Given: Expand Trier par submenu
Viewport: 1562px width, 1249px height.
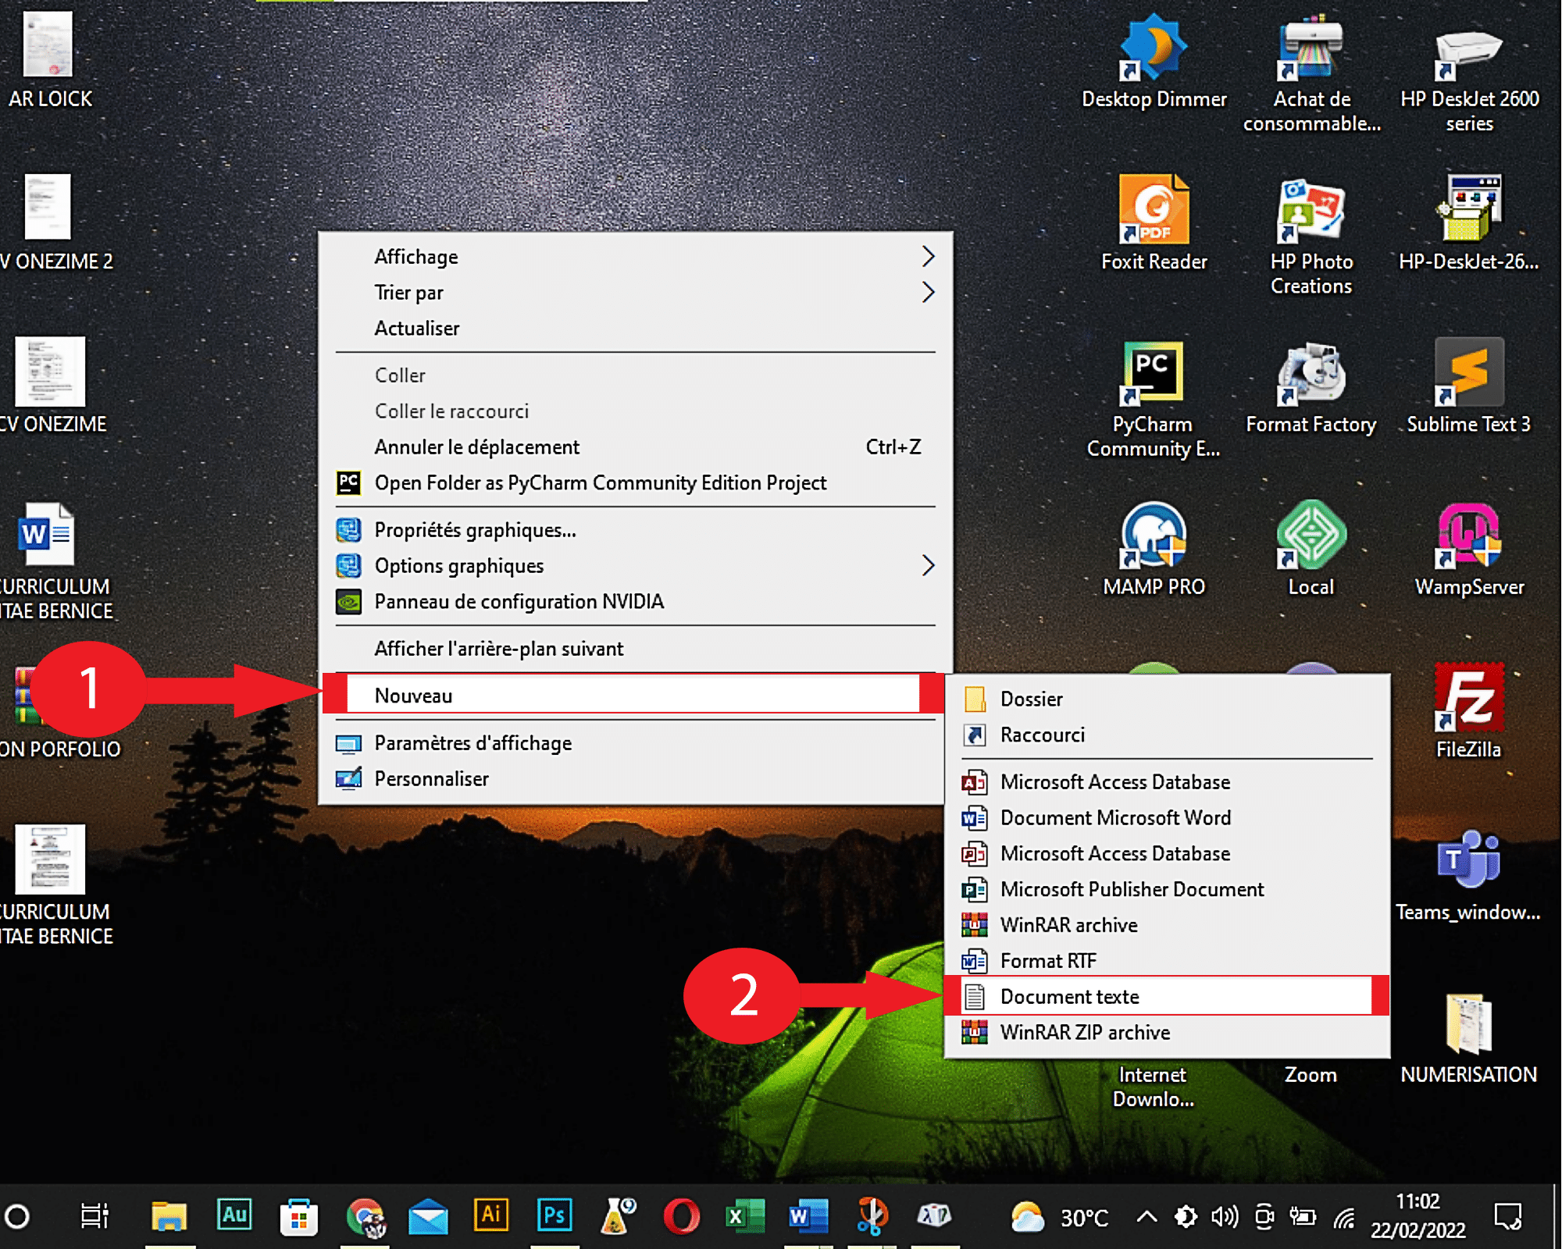Looking at the screenshot, I should pyautogui.click(x=636, y=293).
